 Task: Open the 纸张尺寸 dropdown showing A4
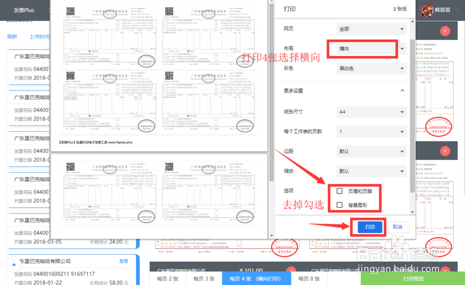(371, 112)
